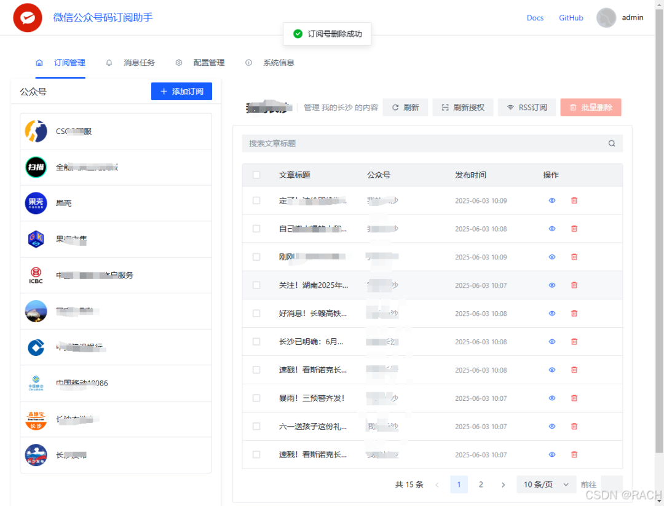View the article dated 2025-06-03 10:09 starting with 定了
This screenshot has height=506, width=664.
[551, 200]
